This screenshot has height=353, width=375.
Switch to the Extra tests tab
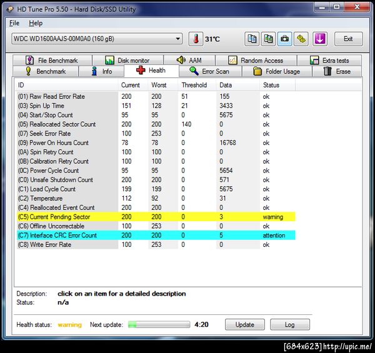coord(329,60)
